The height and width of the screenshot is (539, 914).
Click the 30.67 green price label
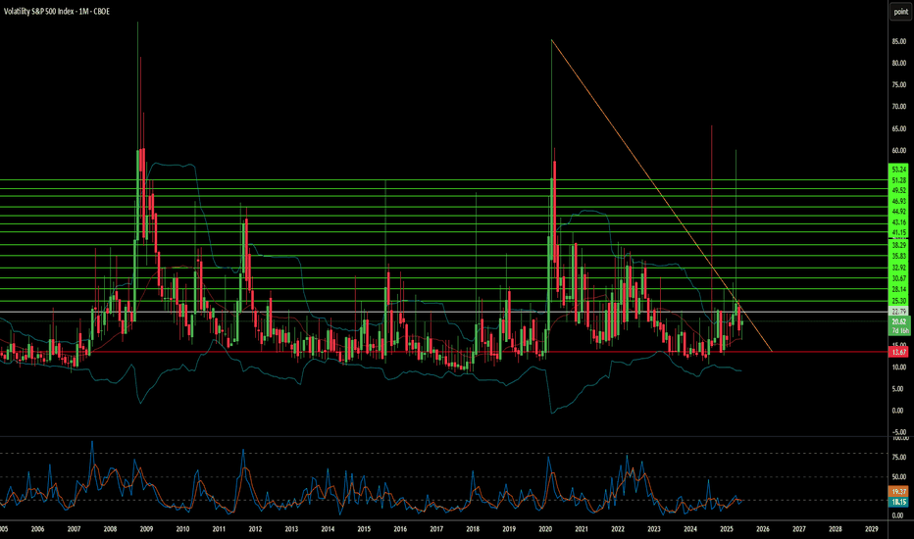(899, 278)
